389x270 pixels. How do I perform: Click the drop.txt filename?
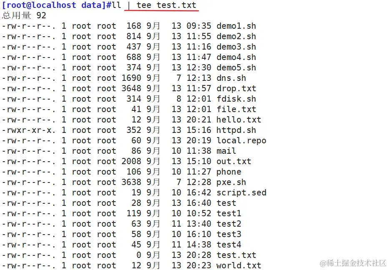click(x=236, y=89)
